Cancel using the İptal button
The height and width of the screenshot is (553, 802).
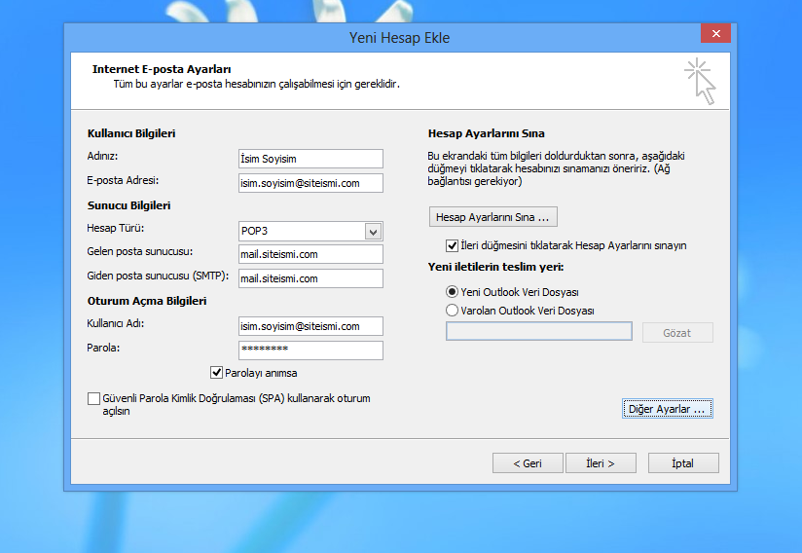[x=682, y=463]
